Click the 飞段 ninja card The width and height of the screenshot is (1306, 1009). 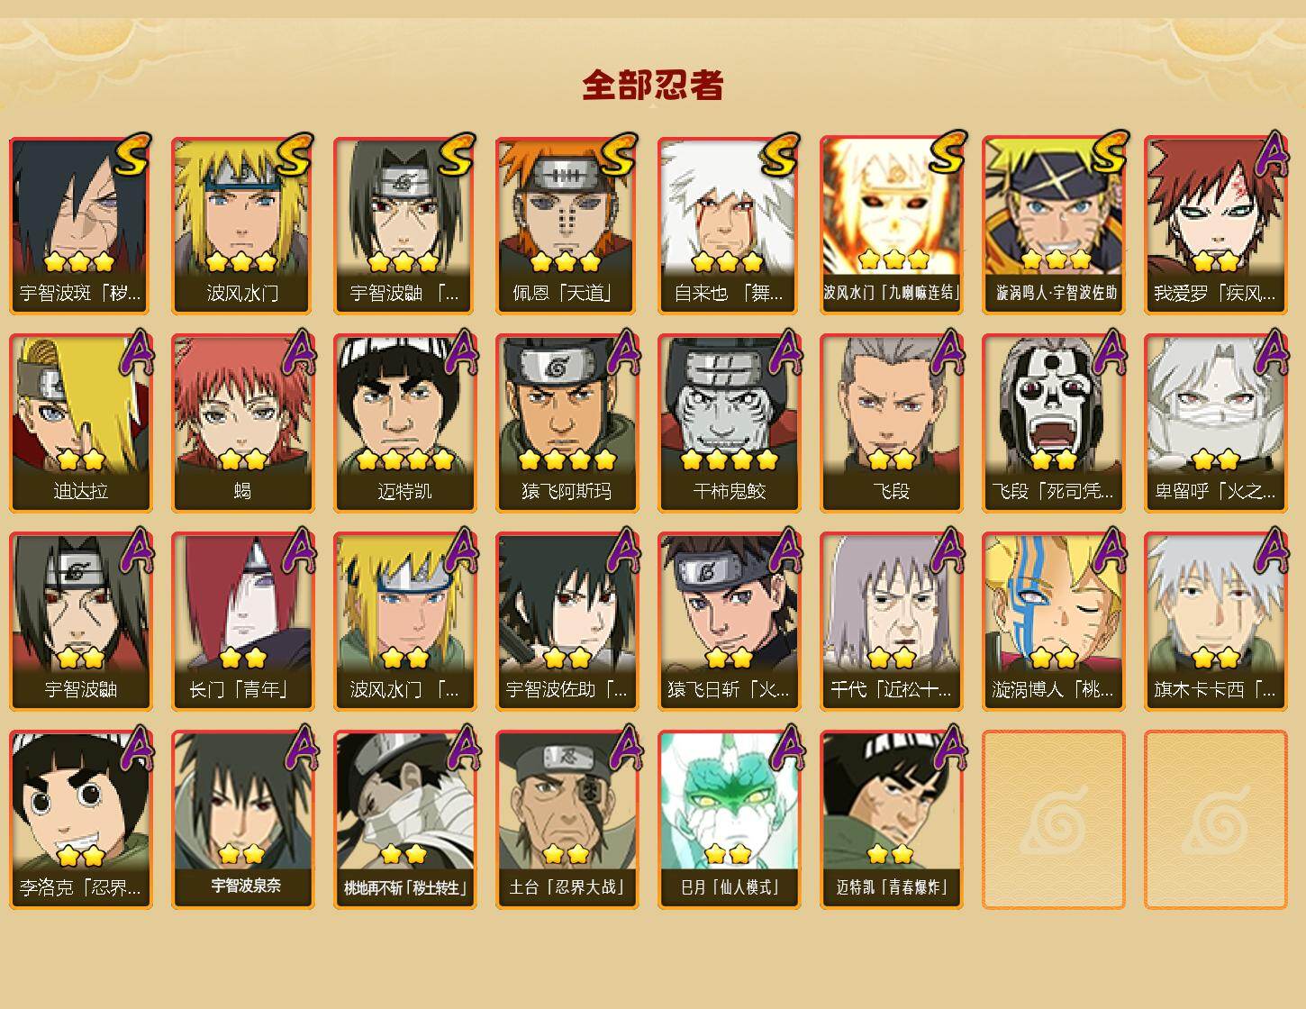click(x=892, y=423)
